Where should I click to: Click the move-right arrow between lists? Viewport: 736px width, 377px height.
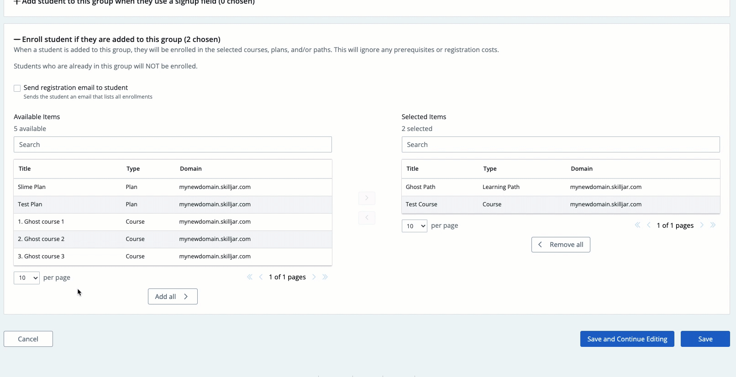click(x=367, y=198)
